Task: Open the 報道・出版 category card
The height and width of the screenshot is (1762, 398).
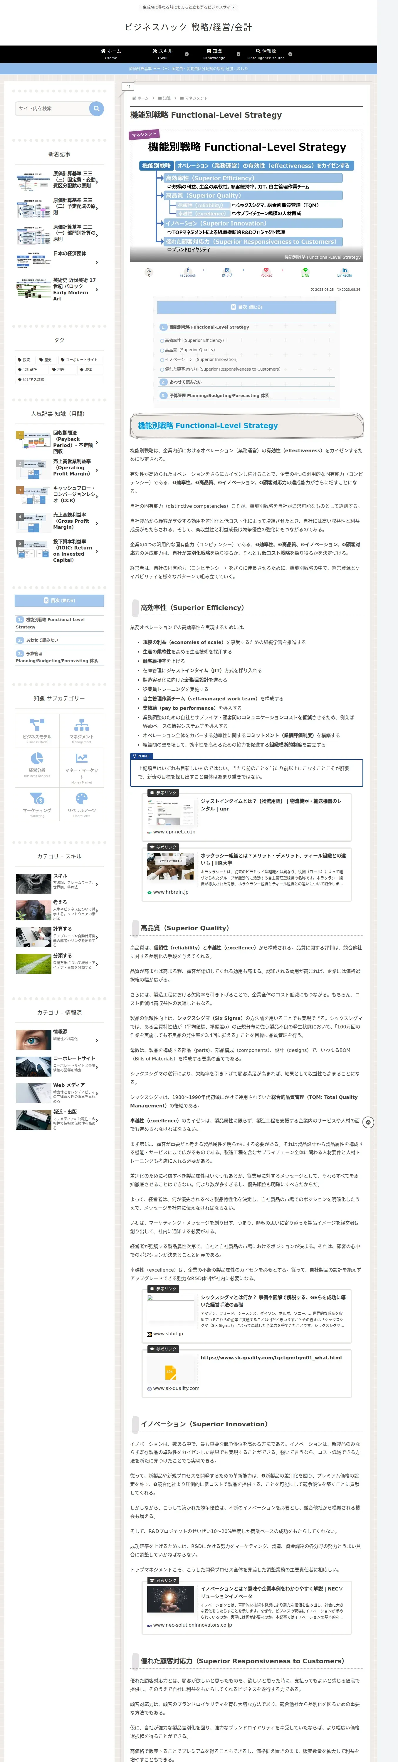Action: (x=60, y=1120)
